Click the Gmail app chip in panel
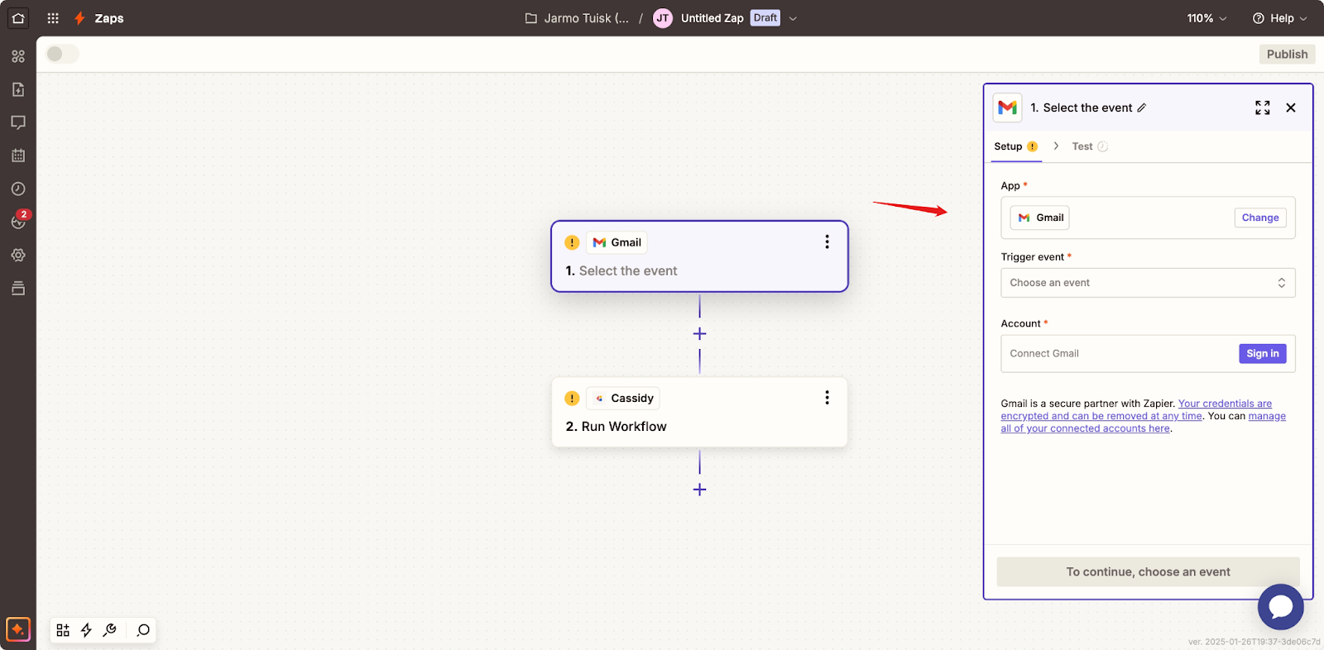 point(1040,217)
